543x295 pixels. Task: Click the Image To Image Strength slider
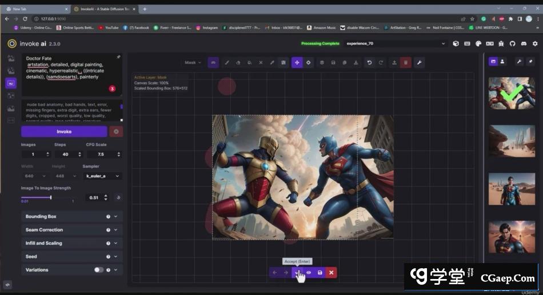(50, 197)
